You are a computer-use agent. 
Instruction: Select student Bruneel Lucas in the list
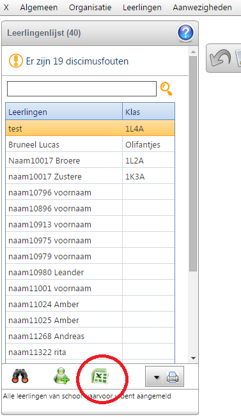click(90, 145)
